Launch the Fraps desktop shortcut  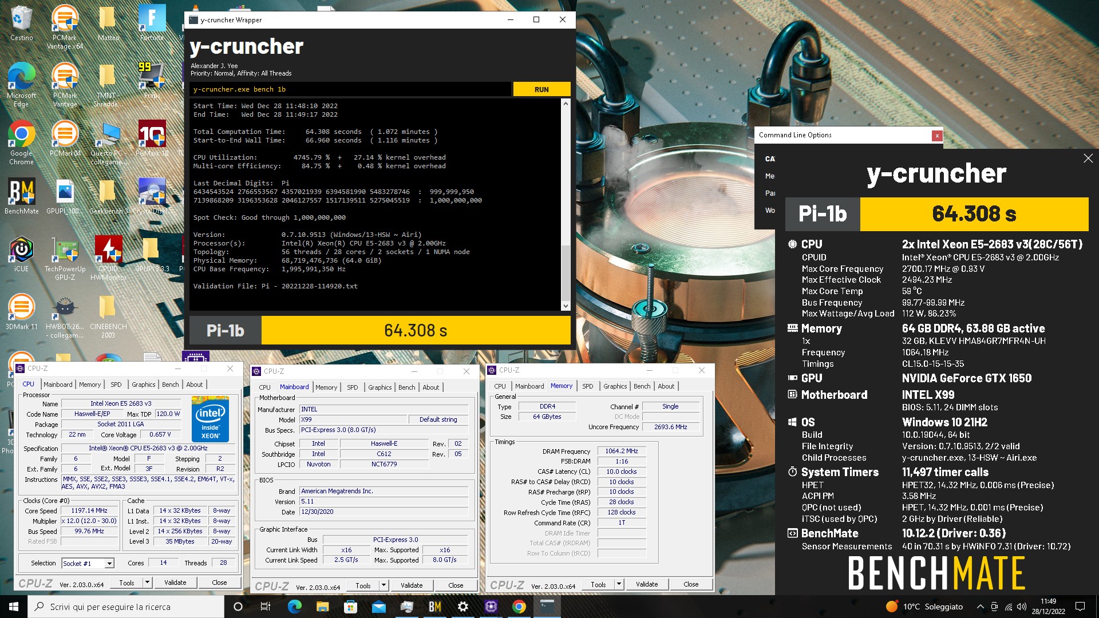152,80
